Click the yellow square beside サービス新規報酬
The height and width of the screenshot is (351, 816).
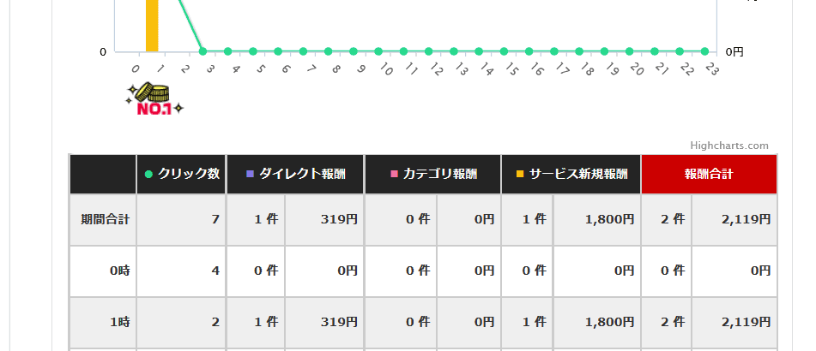[520, 174]
